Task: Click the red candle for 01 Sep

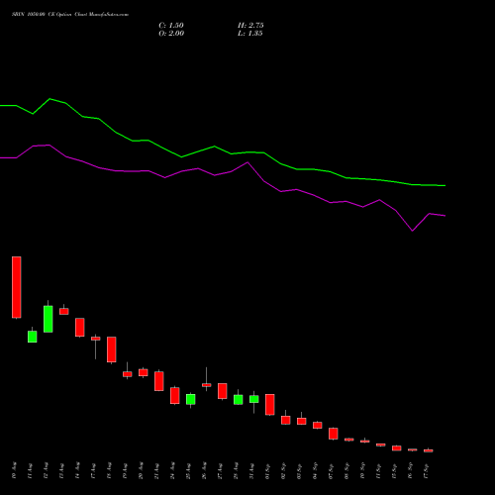Action: [270, 404]
